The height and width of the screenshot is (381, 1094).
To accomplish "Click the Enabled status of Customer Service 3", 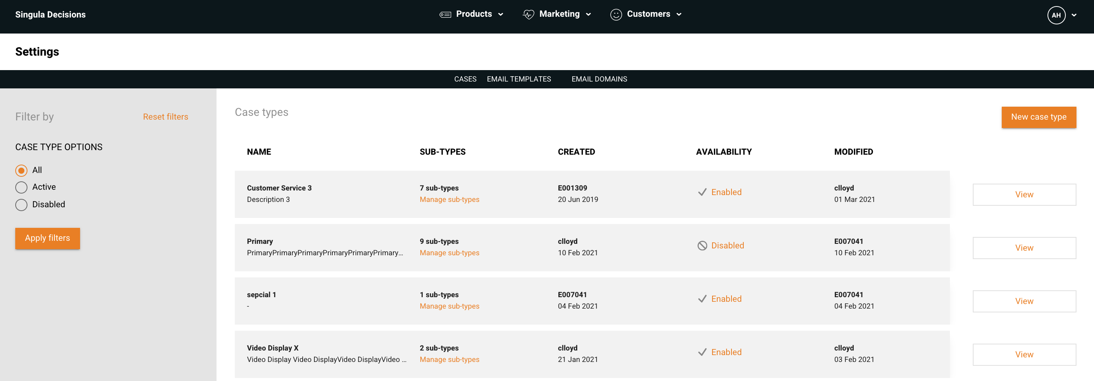I will click(x=726, y=192).
